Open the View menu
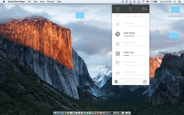This screenshot has width=184, height=115. pyautogui.click(x=42, y=2)
